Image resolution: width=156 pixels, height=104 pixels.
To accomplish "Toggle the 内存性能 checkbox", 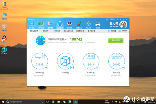I will coord(98,67).
